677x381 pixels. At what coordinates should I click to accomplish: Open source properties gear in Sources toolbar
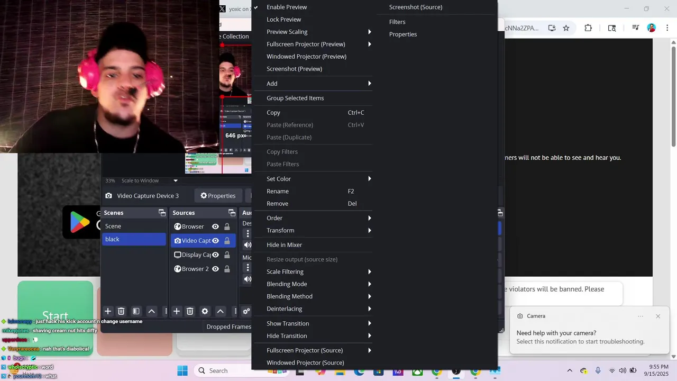[x=205, y=311]
